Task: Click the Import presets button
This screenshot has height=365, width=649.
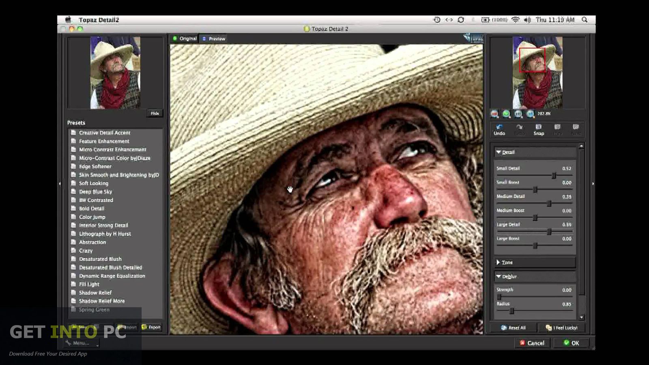Action: (x=127, y=327)
